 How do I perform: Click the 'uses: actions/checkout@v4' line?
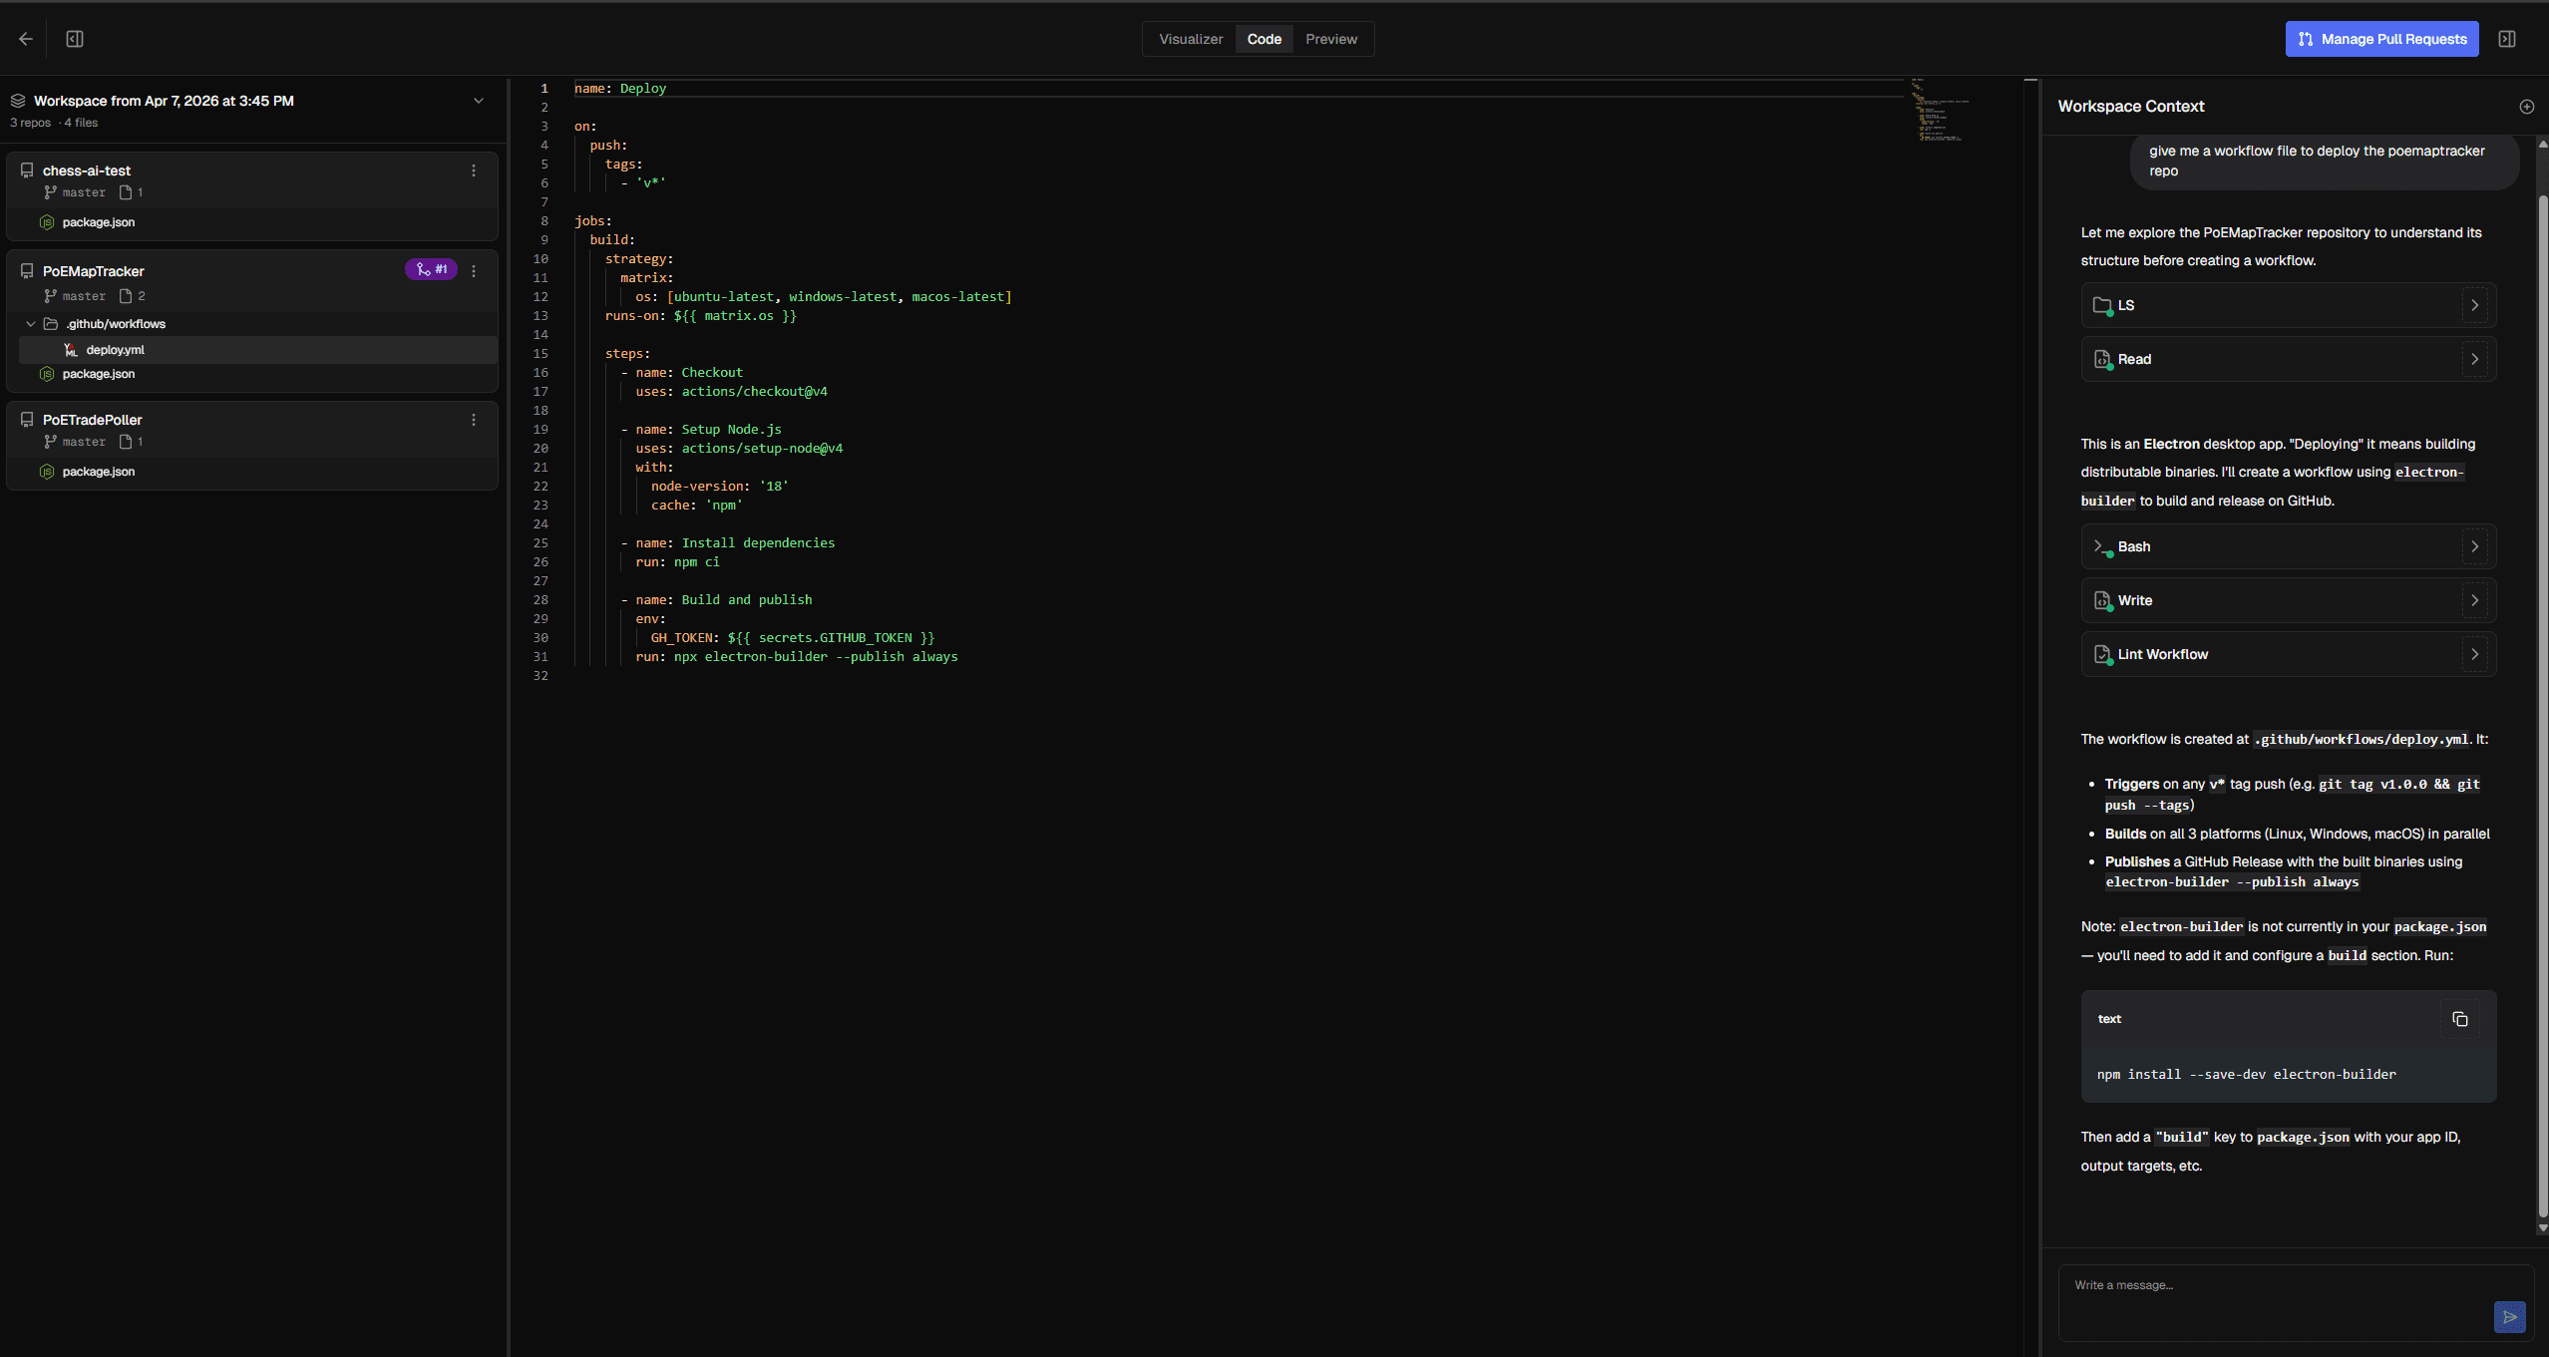pos(731,392)
